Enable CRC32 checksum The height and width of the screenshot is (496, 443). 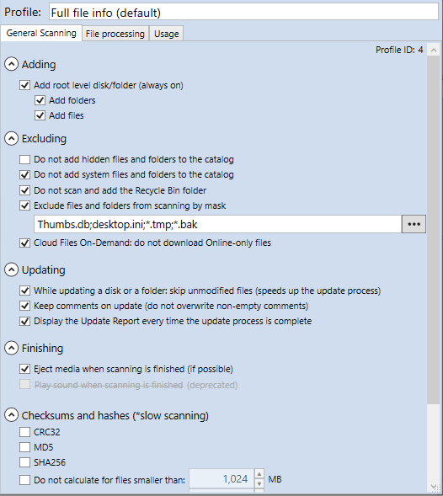(x=24, y=432)
